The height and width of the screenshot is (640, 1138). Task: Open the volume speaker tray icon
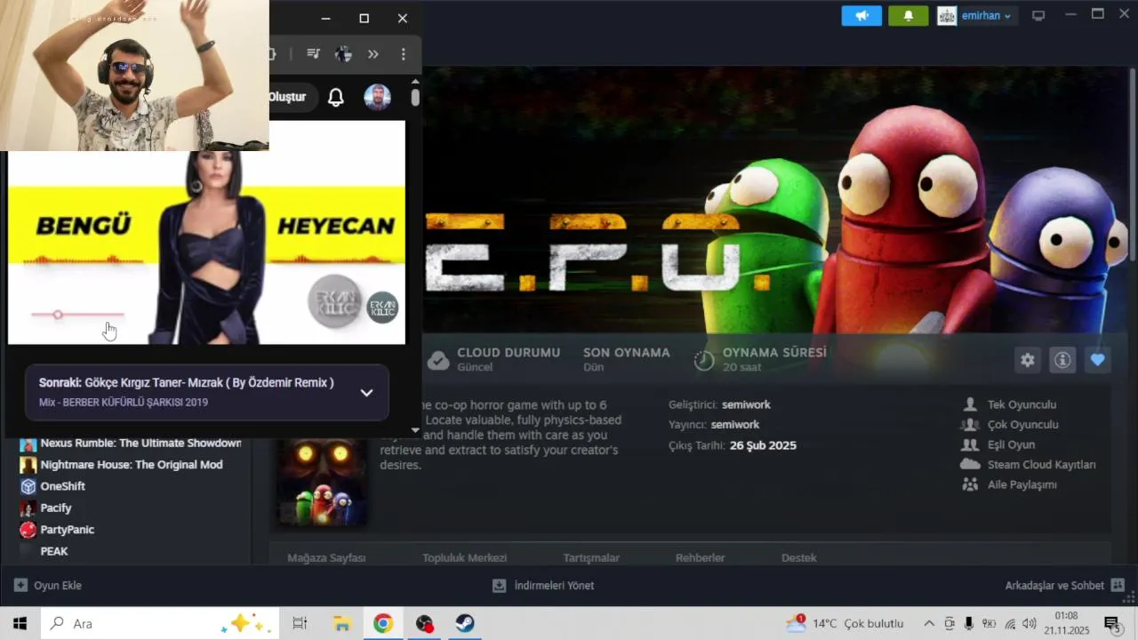click(1030, 623)
